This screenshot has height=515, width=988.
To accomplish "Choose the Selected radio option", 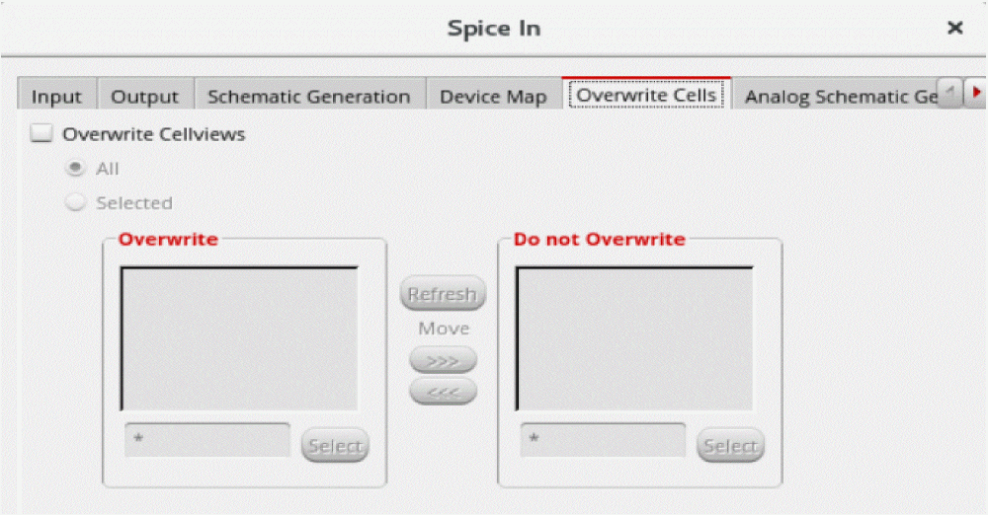I will point(74,203).
